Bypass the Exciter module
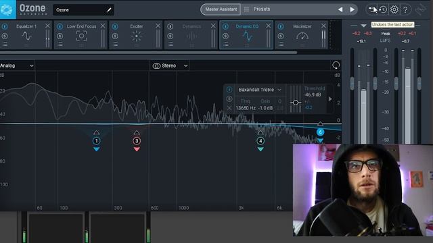The image size is (433, 243). (115, 26)
